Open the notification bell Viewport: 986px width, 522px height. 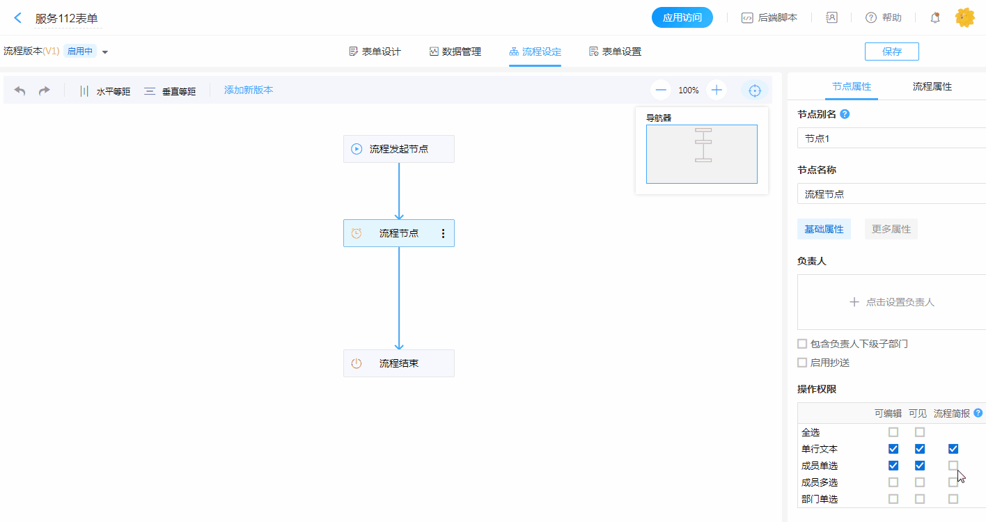935,18
